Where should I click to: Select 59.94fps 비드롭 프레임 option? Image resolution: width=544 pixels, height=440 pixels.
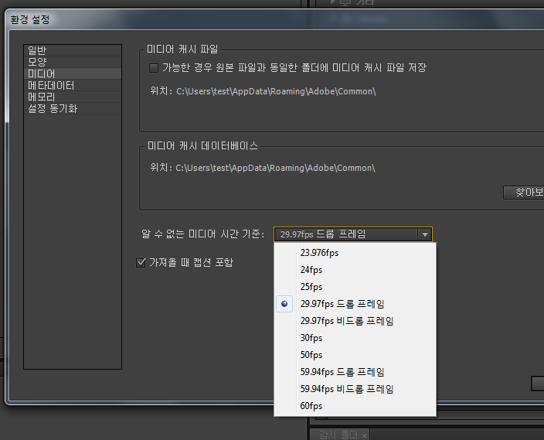coord(355,389)
